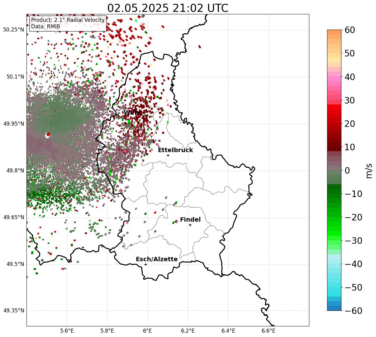
Task: Select the Esch/Alzette city label
Action: pos(157,259)
